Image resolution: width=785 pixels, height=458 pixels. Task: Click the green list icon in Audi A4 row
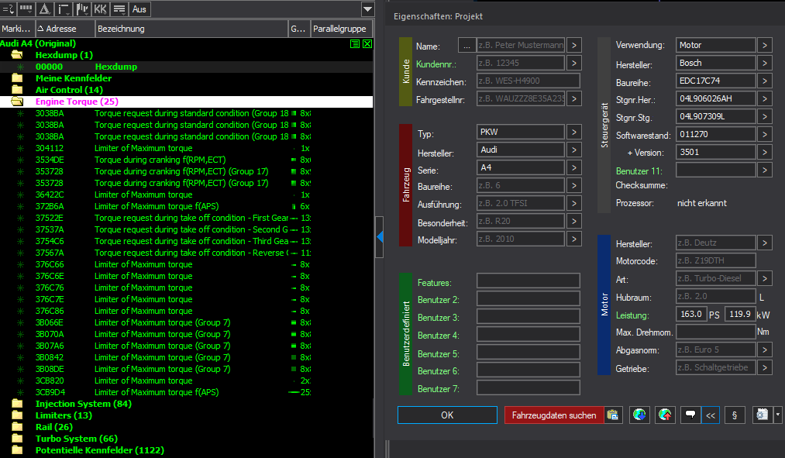(355, 44)
